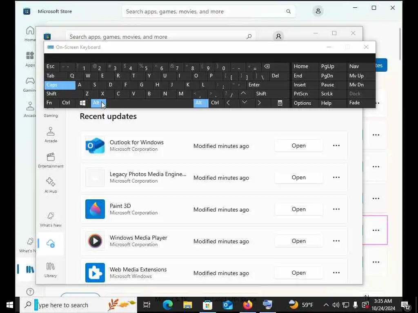Click the Windows Media Player icon
418x313 pixels.
(x=95, y=241)
